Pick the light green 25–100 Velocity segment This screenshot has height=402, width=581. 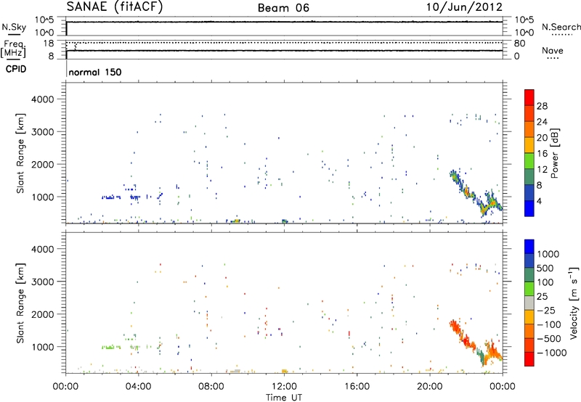(529, 289)
